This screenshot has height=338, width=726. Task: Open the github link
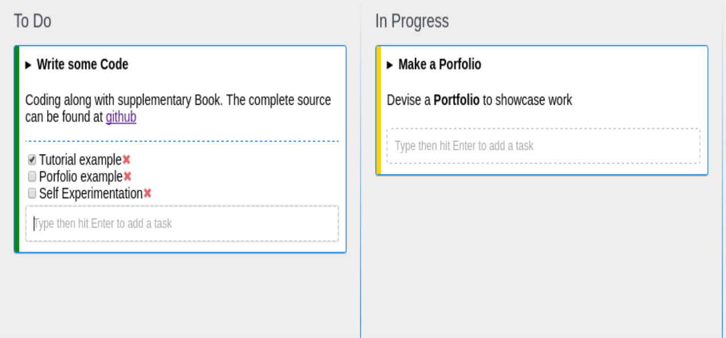(x=121, y=117)
